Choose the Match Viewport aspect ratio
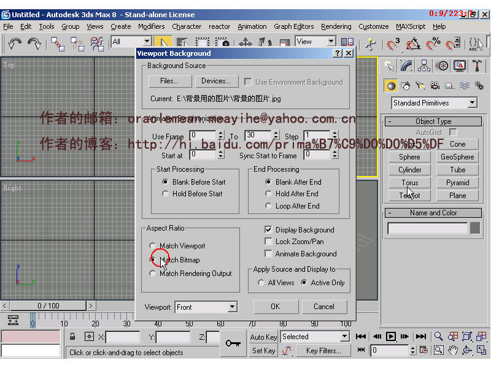Screen dimensions: 491x368 point(152,246)
